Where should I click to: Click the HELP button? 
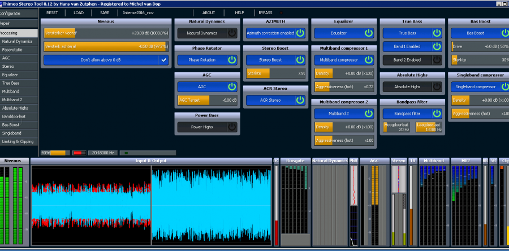[x=240, y=13]
